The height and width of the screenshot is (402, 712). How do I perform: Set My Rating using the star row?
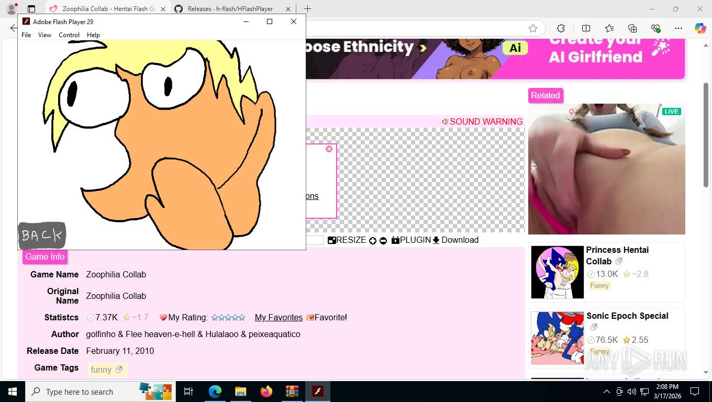click(x=228, y=317)
